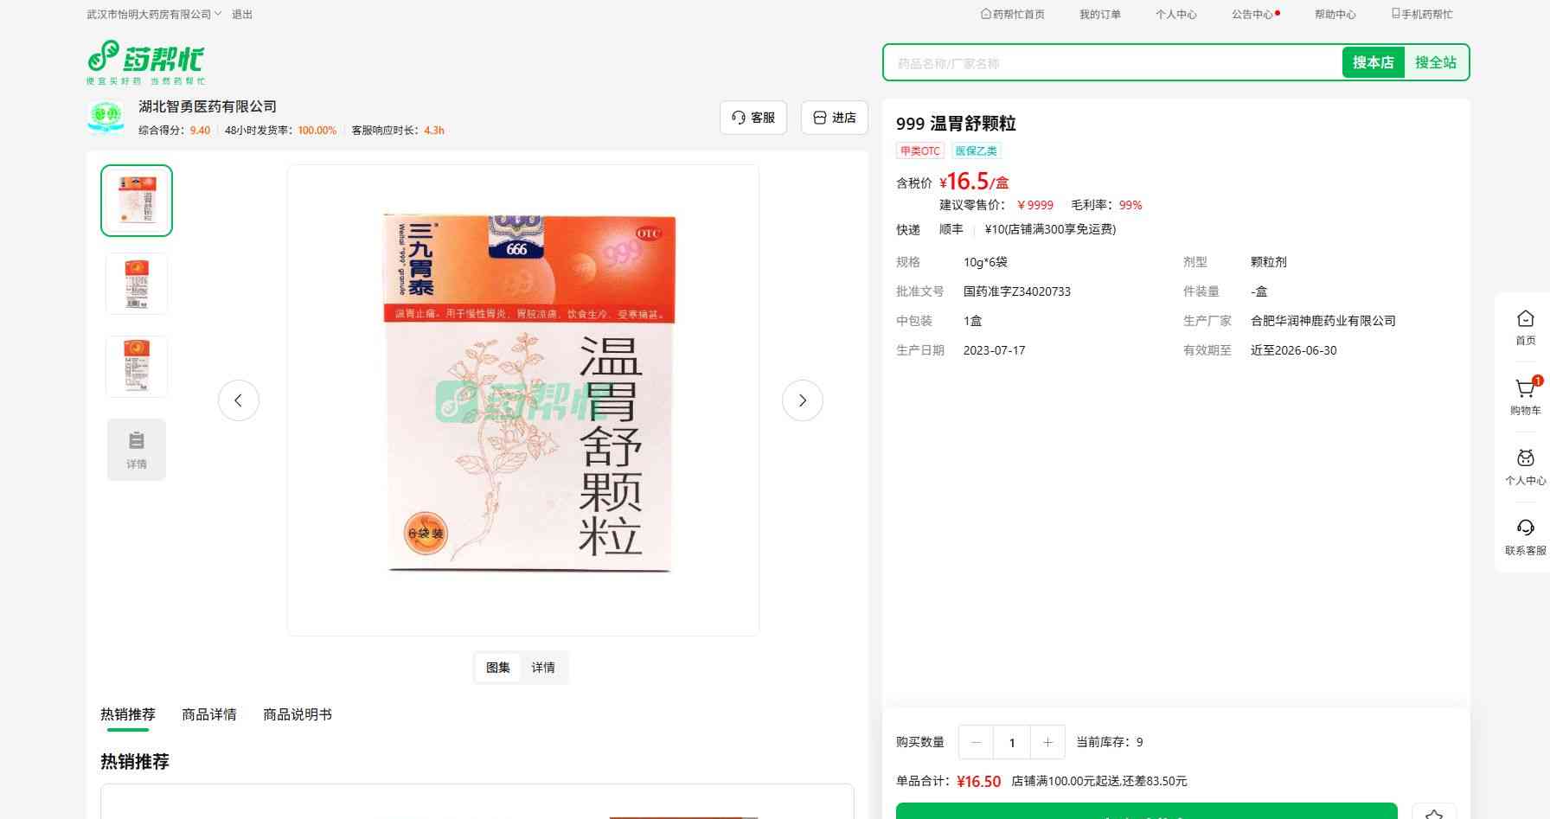Click the 药帮忙 logo
The image size is (1550, 819).
click(x=145, y=61)
